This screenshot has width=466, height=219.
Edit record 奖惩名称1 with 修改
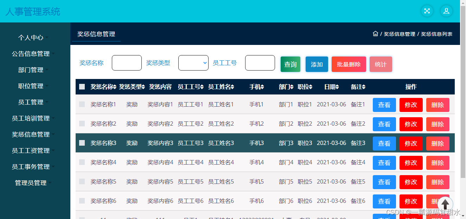click(411, 105)
